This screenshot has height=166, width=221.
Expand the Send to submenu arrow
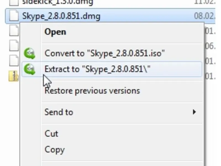click(194, 112)
